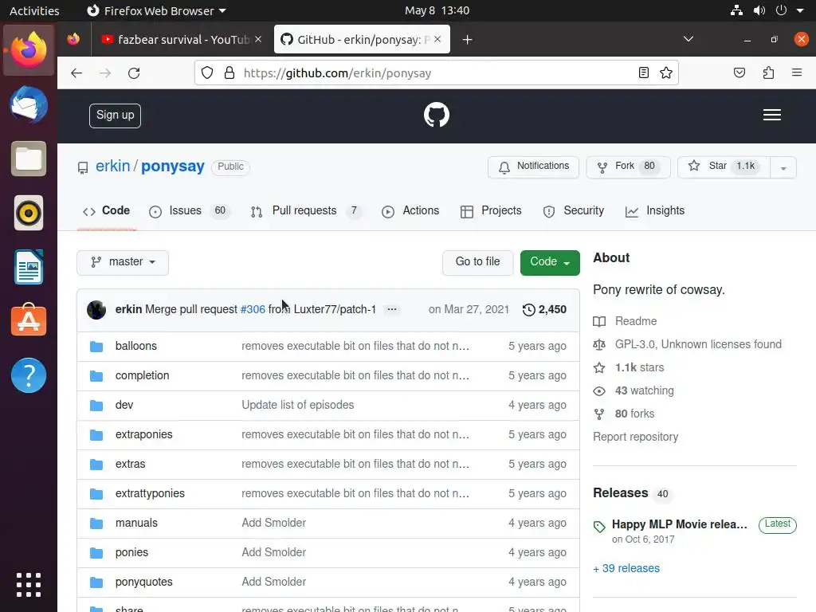Image resolution: width=816 pixels, height=612 pixels.
Task: Open the dropdown arrow next to Star
Action: click(x=783, y=167)
